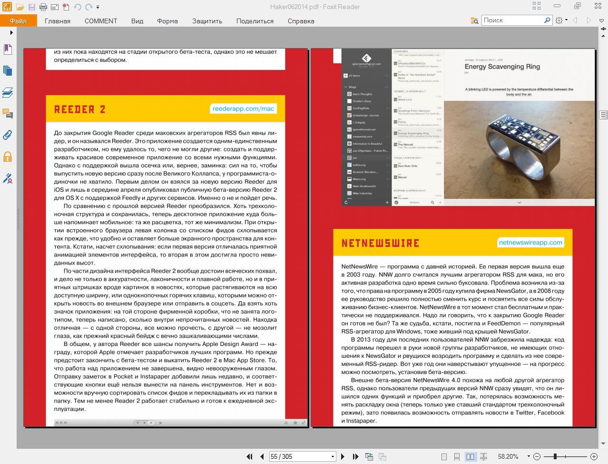Screen dimensions: 608x464
Task: Expand the search settings dropdown arrow
Action: point(566,20)
